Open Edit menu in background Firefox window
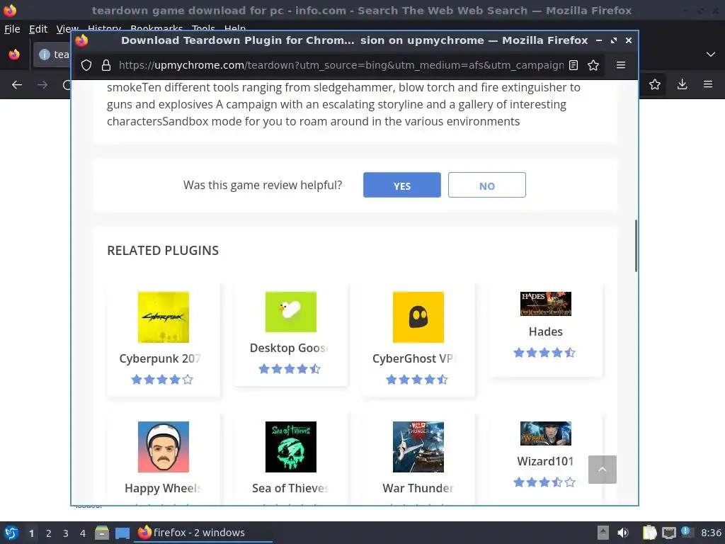The image size is (725, 544). (x=38, y=29)
